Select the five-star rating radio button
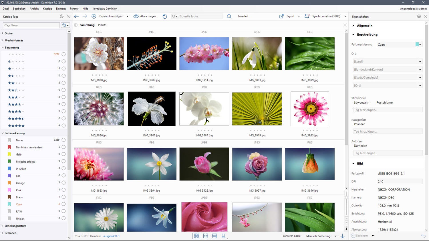Viewport: 429px width, 241px height. (x=63, y=125)
